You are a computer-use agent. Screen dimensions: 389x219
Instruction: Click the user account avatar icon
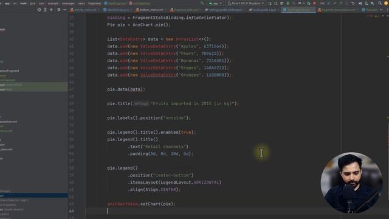(386, 3)
